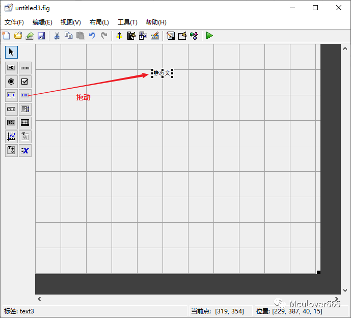Click the vertical scrollbar down arrow
351x318 pixels.
(345, 290)
